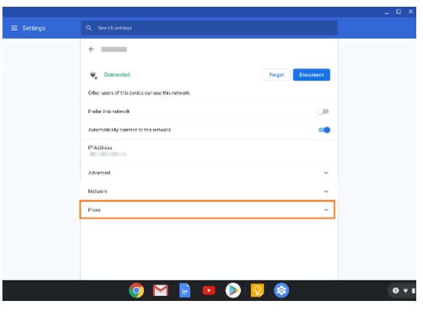Image resolution: width=423 pixels, height=312 pixels.
Task: Open Google Keep from the shelf
Action: (x=257, y=291)
